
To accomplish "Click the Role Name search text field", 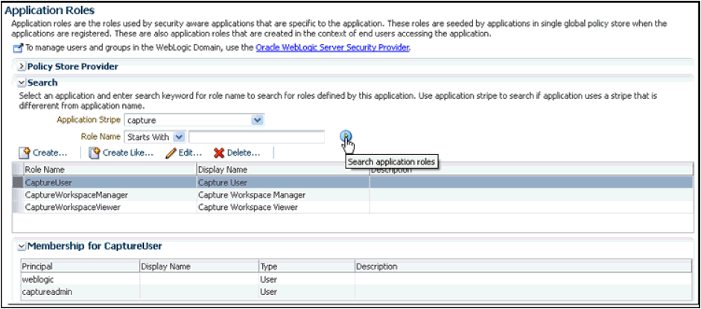I will click(x=256, y=137).
